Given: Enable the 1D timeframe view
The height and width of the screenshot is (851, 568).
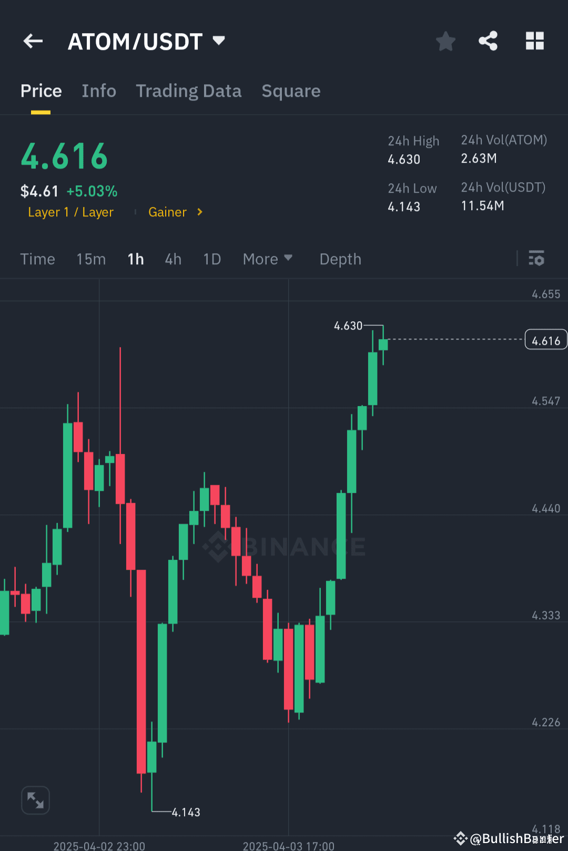Looking at the screenshot, I should point(211,259).
